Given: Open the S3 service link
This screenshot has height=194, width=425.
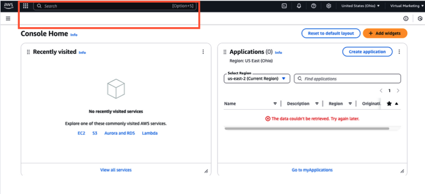Looking at the screenshot, I should [x=95, y=133].
